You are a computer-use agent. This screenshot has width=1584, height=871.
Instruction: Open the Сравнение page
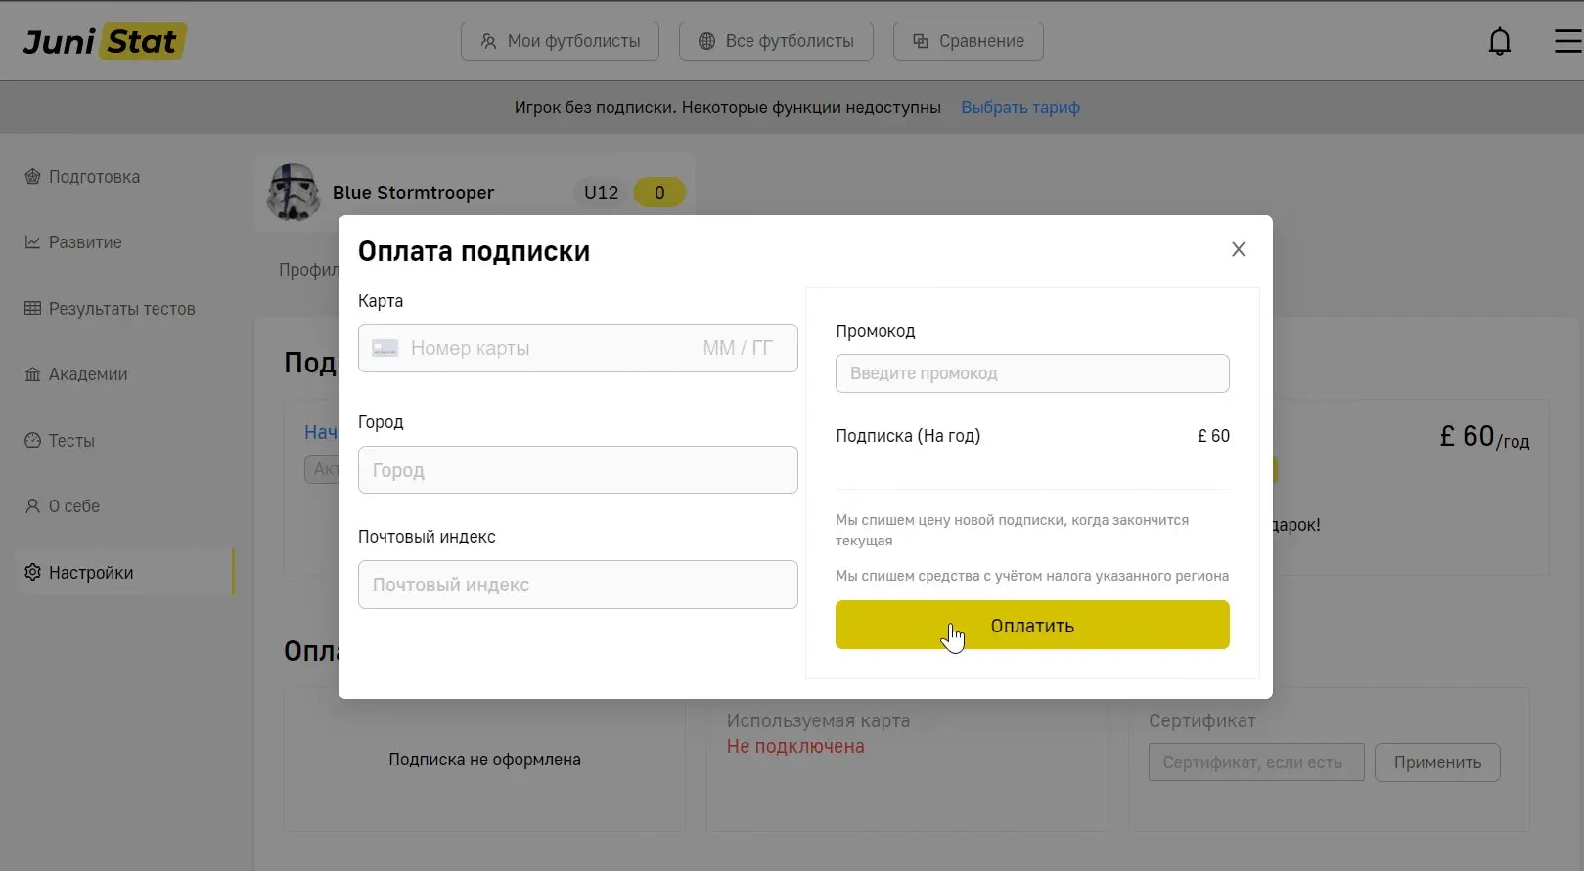coord(968,41)
